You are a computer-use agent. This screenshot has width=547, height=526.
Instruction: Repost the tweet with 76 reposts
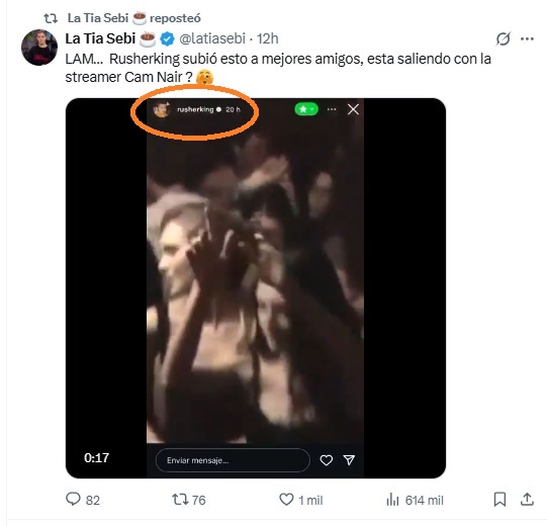[180, 500]
